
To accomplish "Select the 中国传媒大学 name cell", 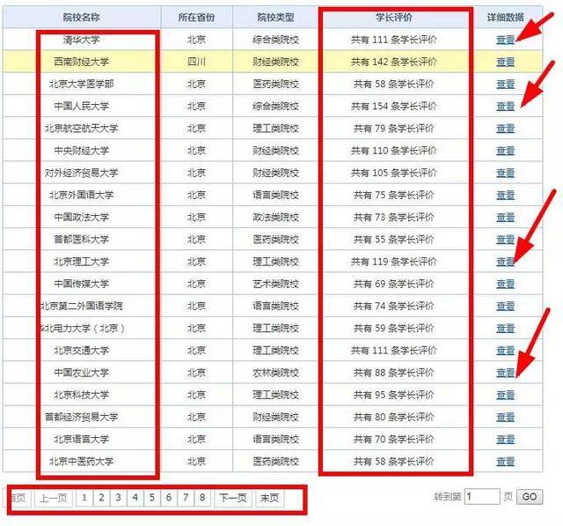I will click(x=82, y=284).
